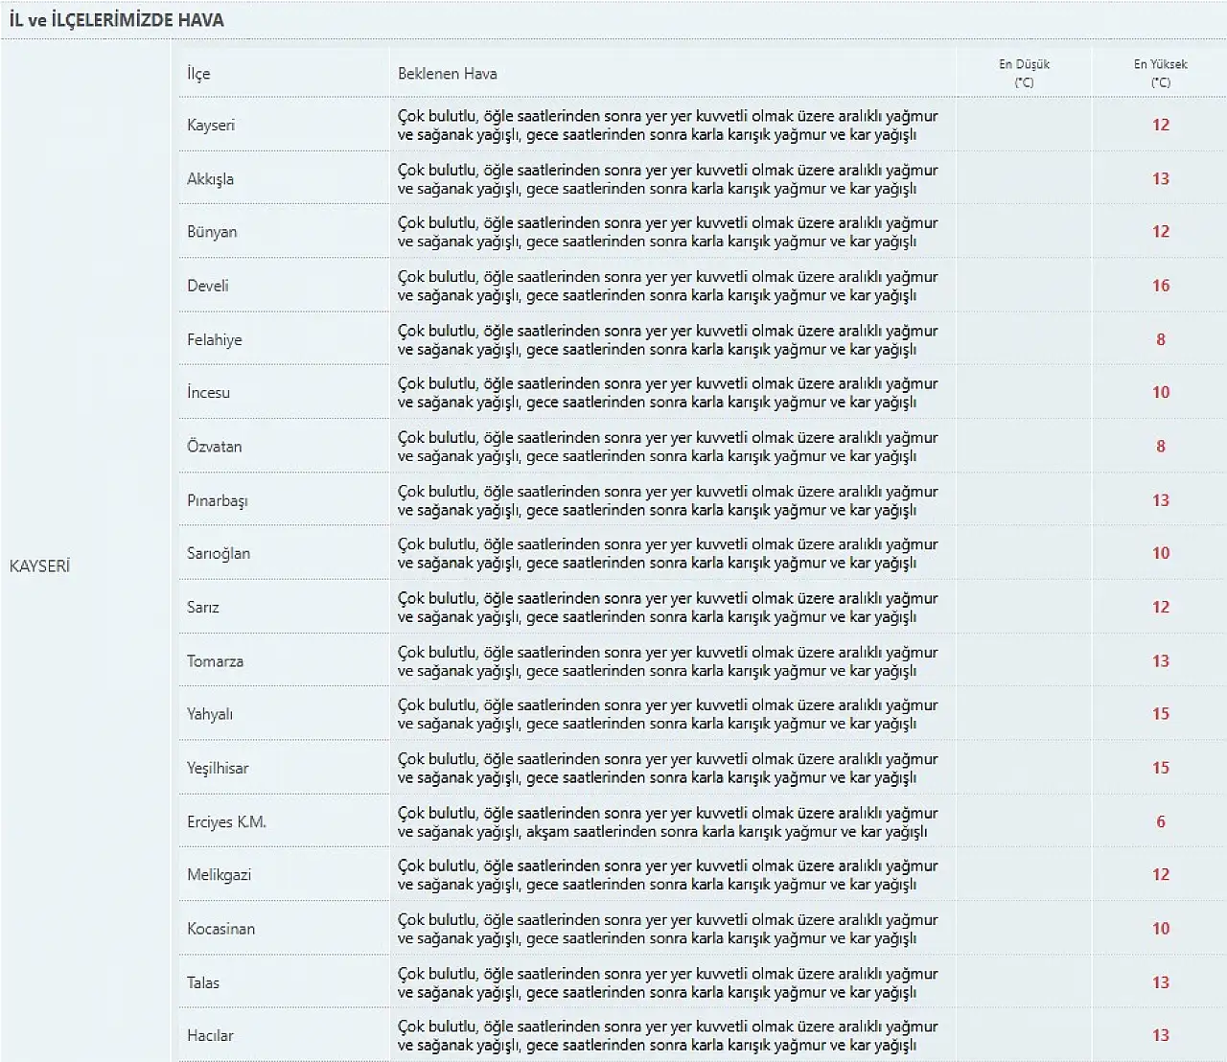Image resolution: width=1227 pixels, height=1062 pixels.
Task: Select the Felahiye district name
Action: click(215, 339)
